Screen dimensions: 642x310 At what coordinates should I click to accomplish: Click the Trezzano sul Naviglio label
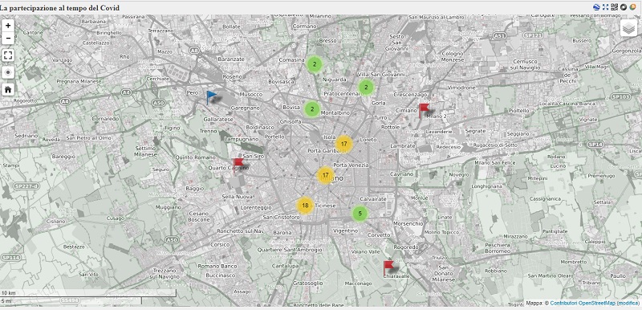click(164, 274)
